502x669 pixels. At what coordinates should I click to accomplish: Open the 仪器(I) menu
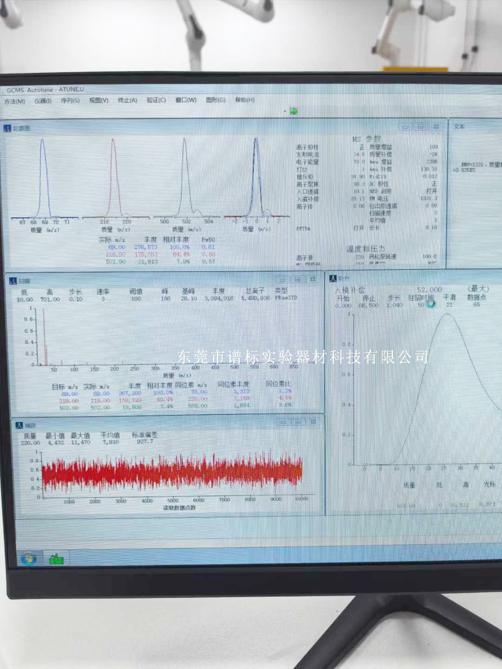coord(43,101)
